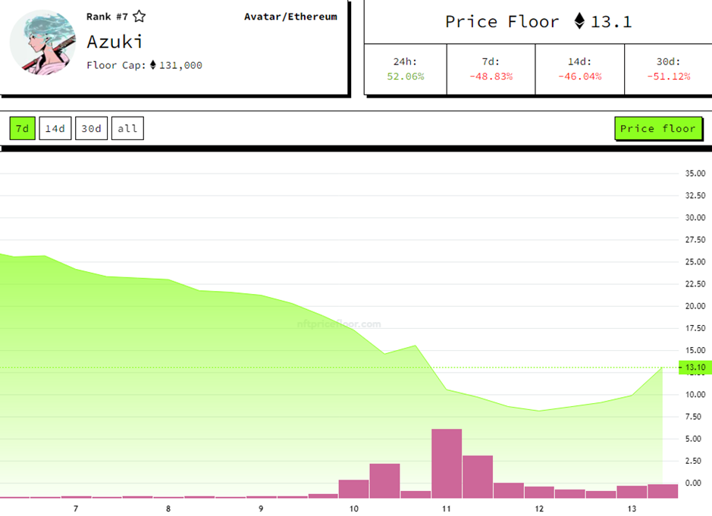This screenshot has height=516, width=712.
Task: Select the 7d chart range
Action: [x=22, y=129]
